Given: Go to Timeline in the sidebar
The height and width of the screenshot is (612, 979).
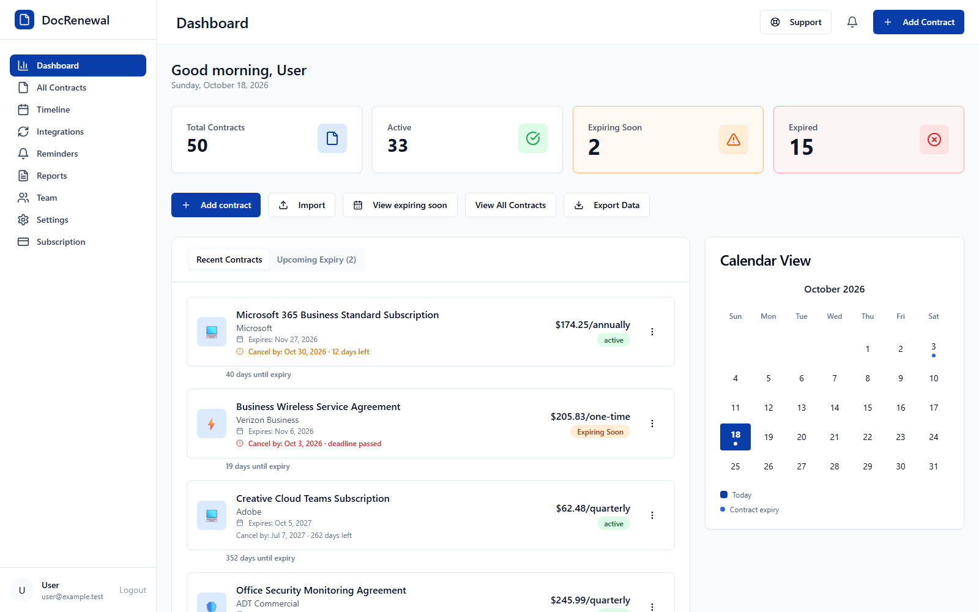Looking at the screenshot, I should [x=78, y=110].
